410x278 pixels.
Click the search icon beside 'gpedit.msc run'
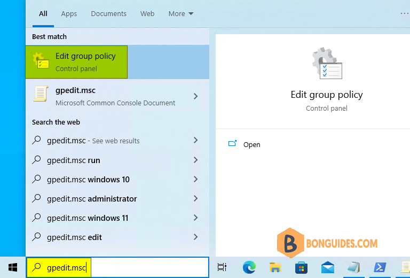pyautogui.click(x=37, y=160)
